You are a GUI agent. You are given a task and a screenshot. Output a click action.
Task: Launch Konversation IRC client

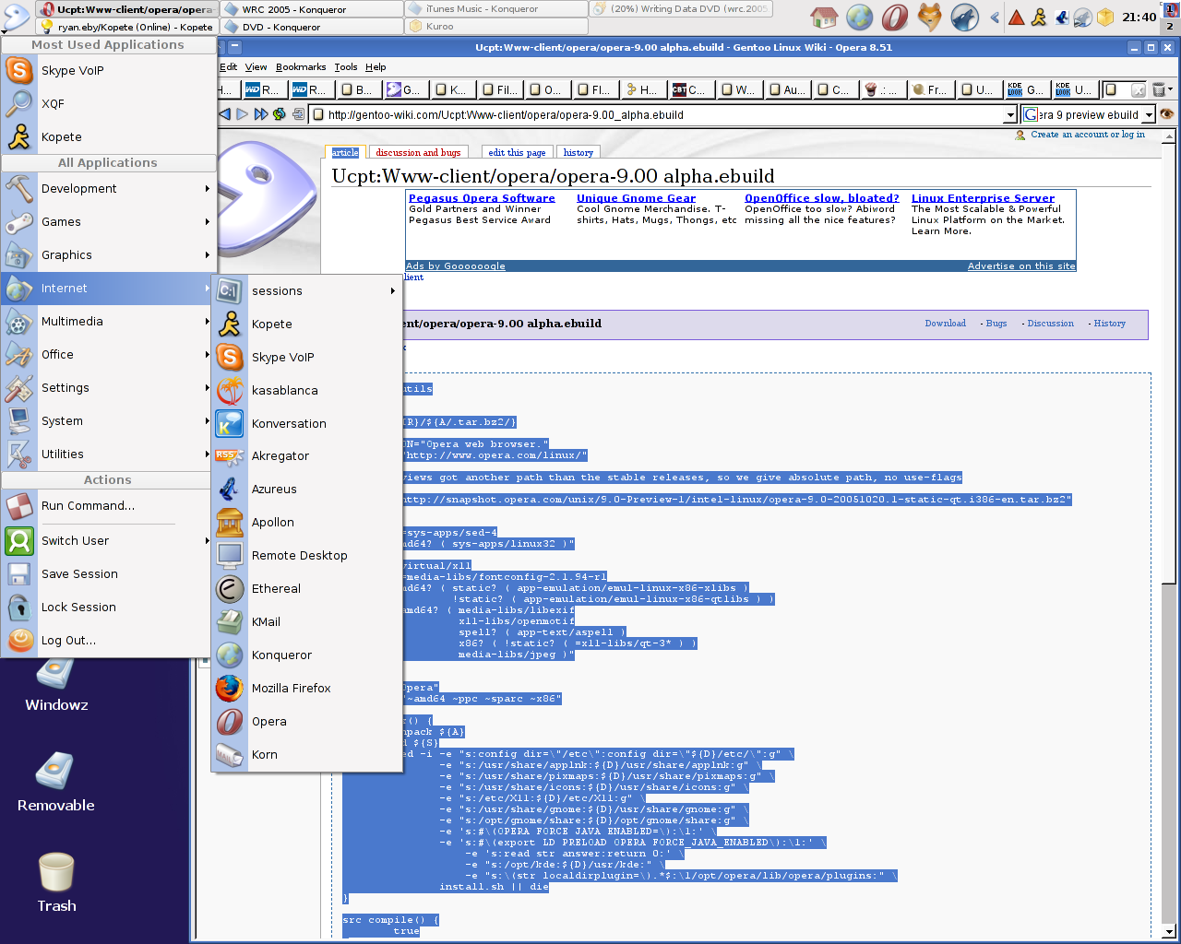[307, 423]
